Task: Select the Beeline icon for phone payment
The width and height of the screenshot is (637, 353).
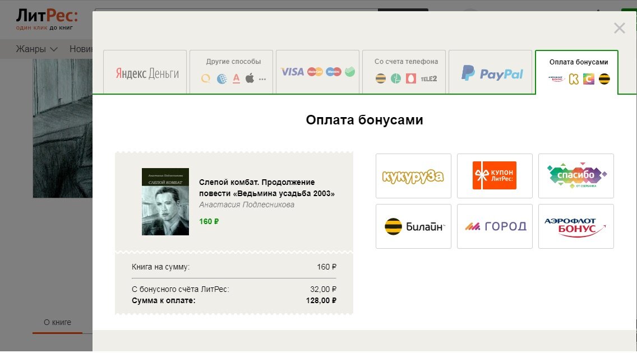Action: pos(381,78)
